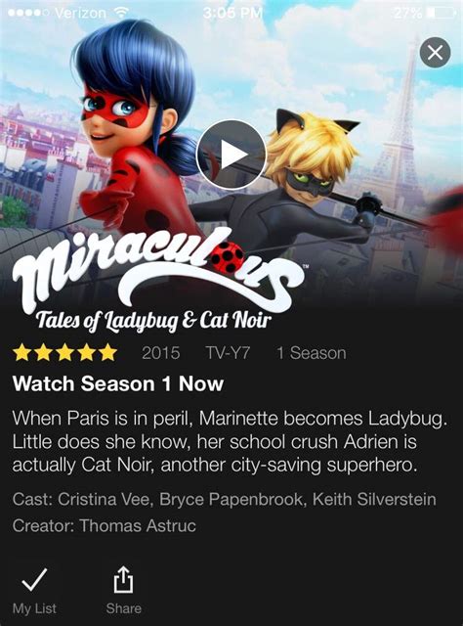Open Watch Season 1 Now heading
This screenshot has height=626, width=463.
pyautogui.click(x=117, y=383)
